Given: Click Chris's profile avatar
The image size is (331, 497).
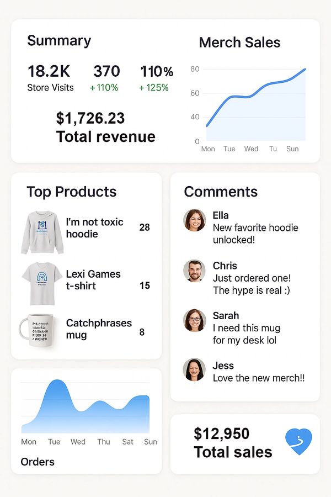Looking at the screenshot, I should click(x=194, y=271).
